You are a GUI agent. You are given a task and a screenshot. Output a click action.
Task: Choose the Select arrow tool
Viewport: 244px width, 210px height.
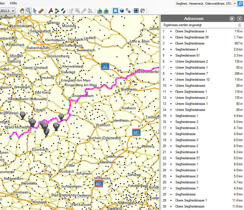point(35,11)
